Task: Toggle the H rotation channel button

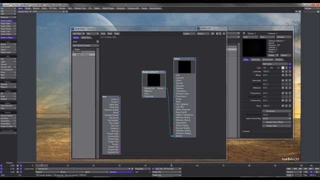Action: pyautogui.click(x=1, y=165)
